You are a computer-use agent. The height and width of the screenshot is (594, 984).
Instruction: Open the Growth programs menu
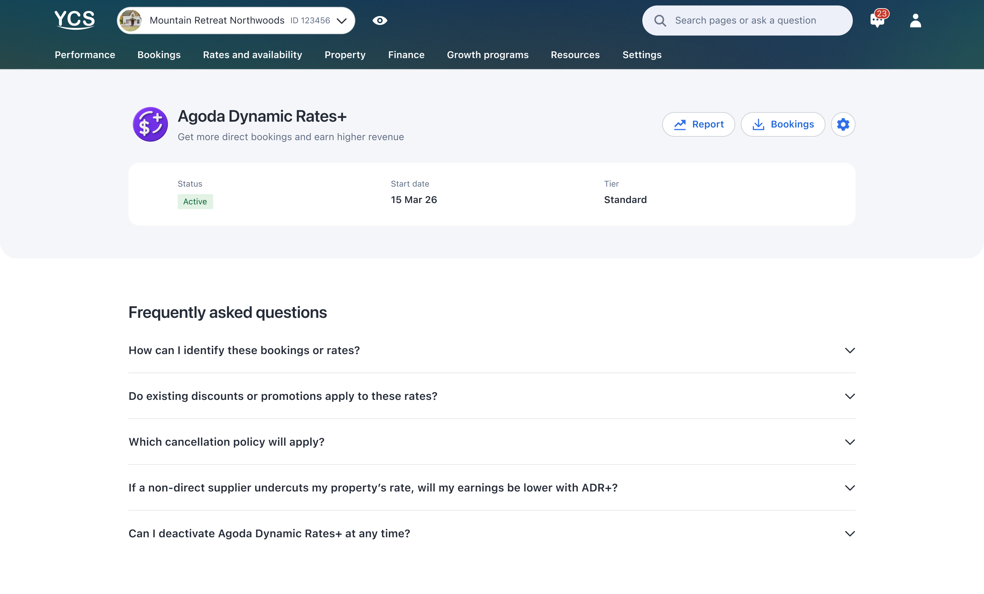[x=487, y=55]
